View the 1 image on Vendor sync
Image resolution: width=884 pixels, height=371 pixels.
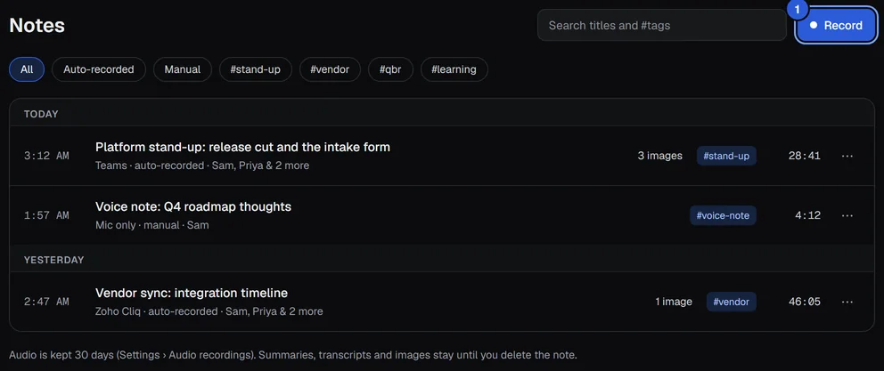coord(673,302)
